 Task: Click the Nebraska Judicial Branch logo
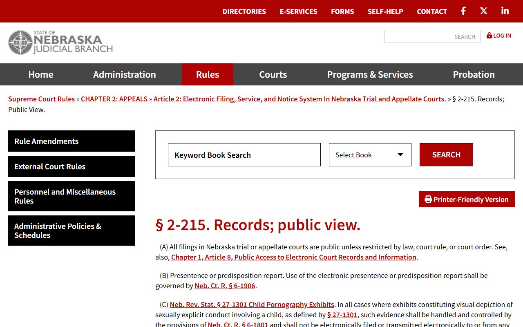click(60, 42)
